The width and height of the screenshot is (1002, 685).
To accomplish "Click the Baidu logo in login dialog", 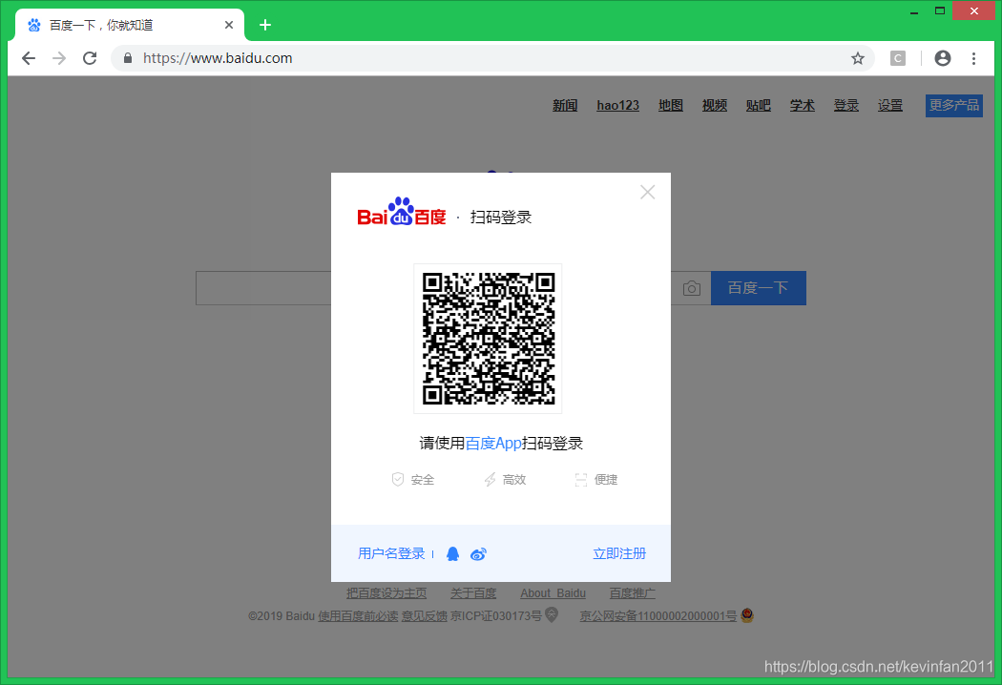I will click(402, 212).
